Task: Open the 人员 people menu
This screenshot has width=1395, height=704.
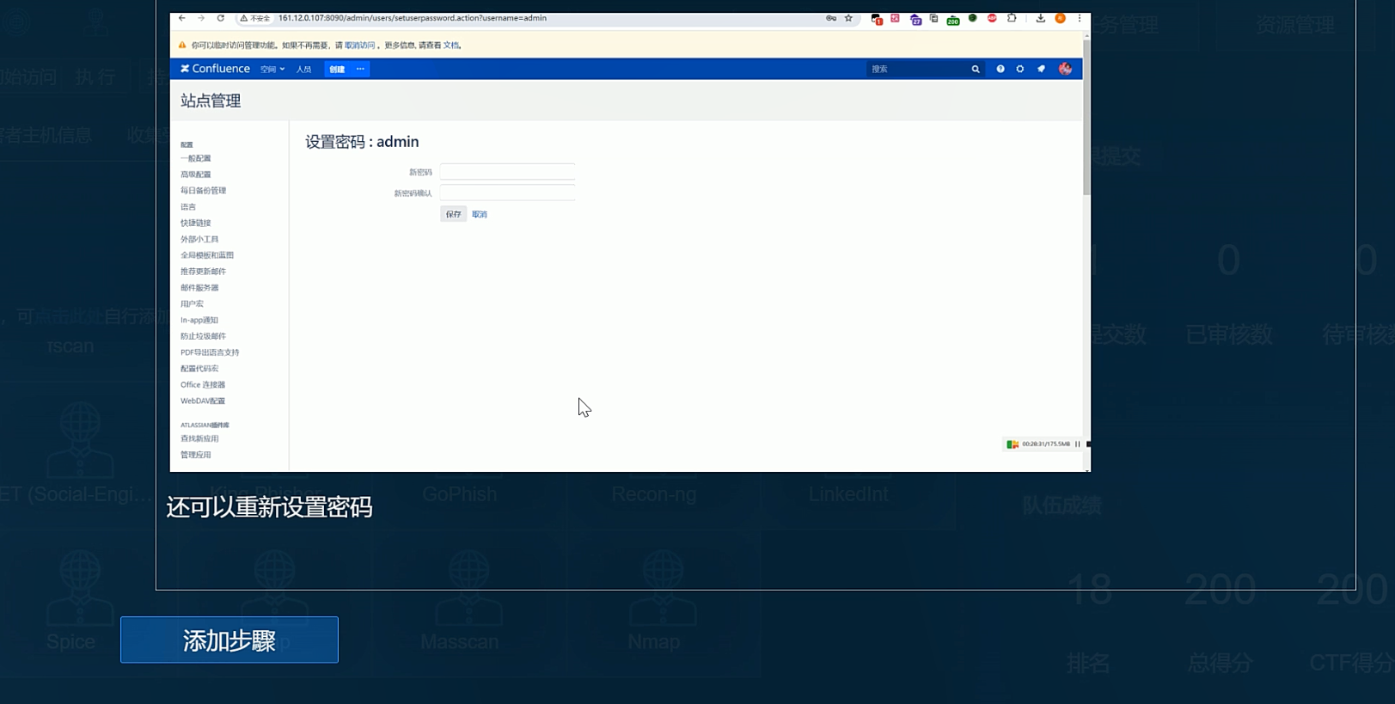Action: coord(304,70)
